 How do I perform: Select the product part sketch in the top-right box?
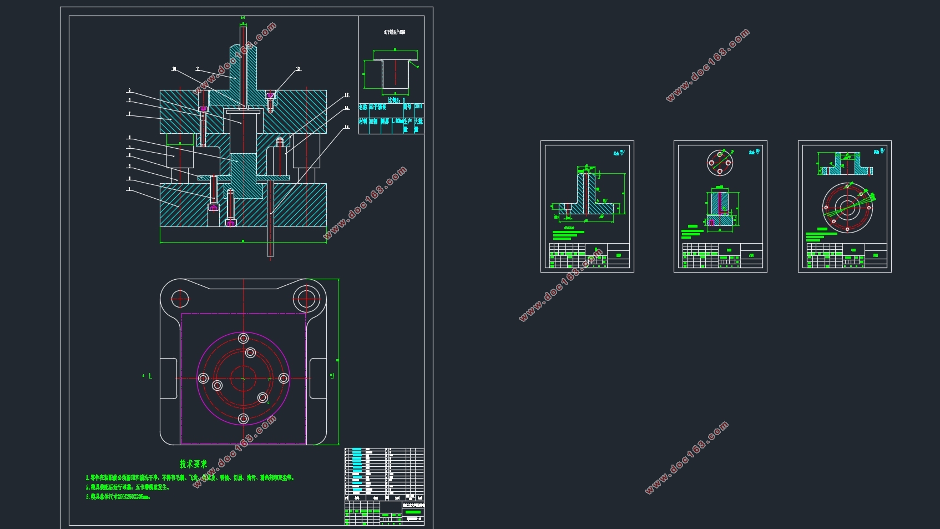tap(391, 71)
